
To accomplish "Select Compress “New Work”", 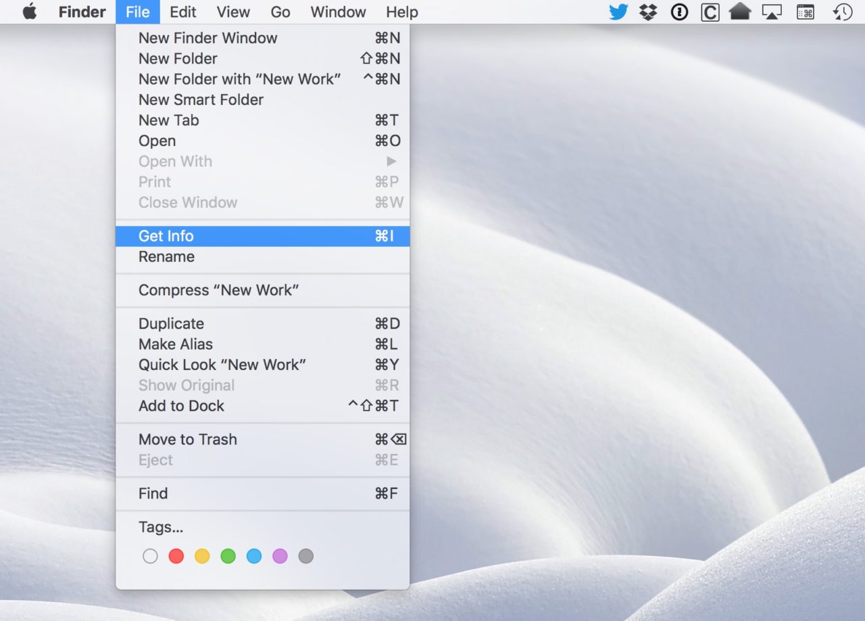I will pos(262,290).
